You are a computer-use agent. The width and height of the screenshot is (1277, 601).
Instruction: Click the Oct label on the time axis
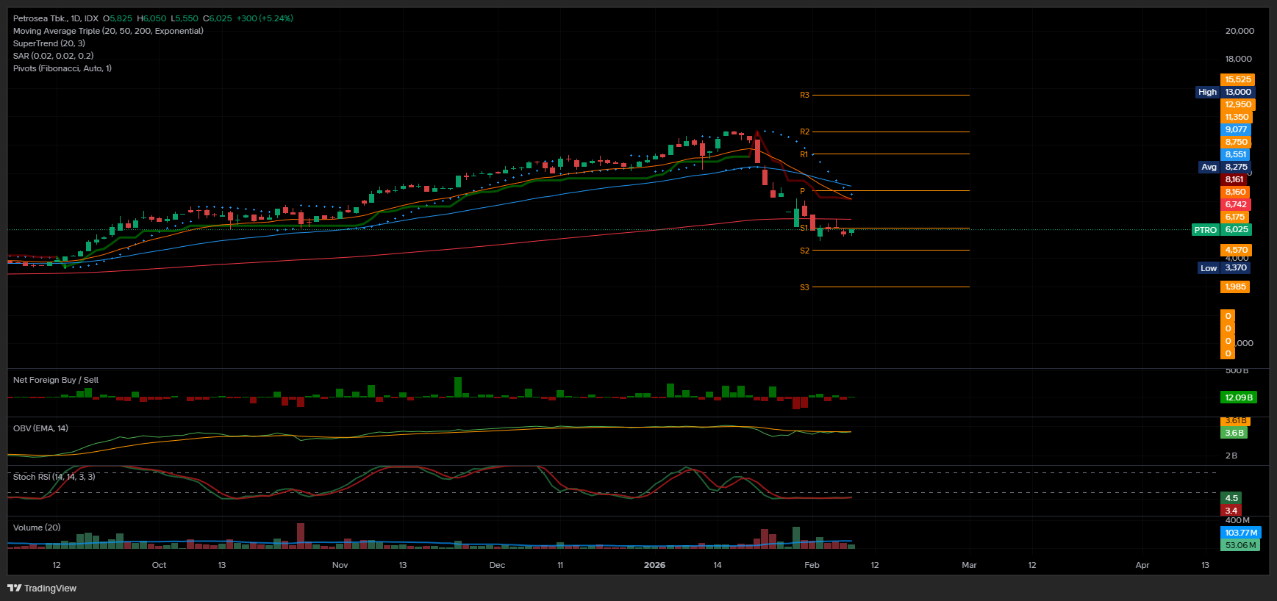click(159, 565)
